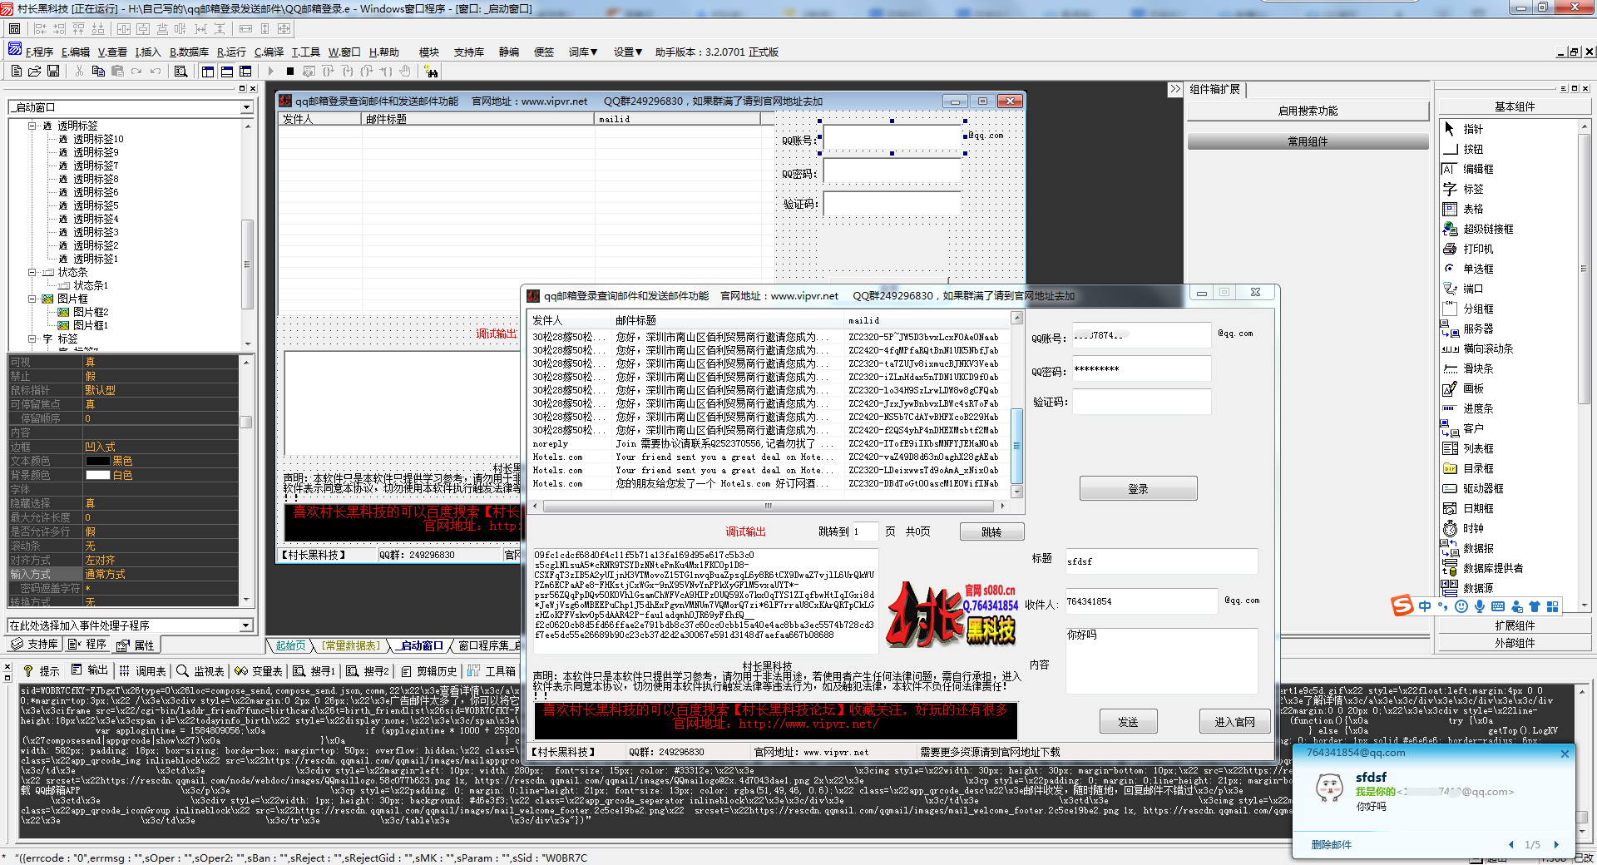Click the Find magnifier toolbar icon

point(180,72)
